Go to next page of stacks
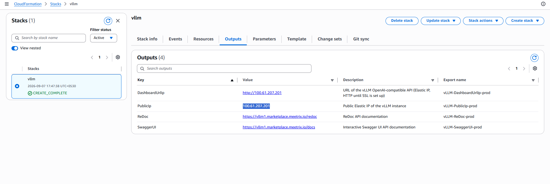 pos(107,57)
